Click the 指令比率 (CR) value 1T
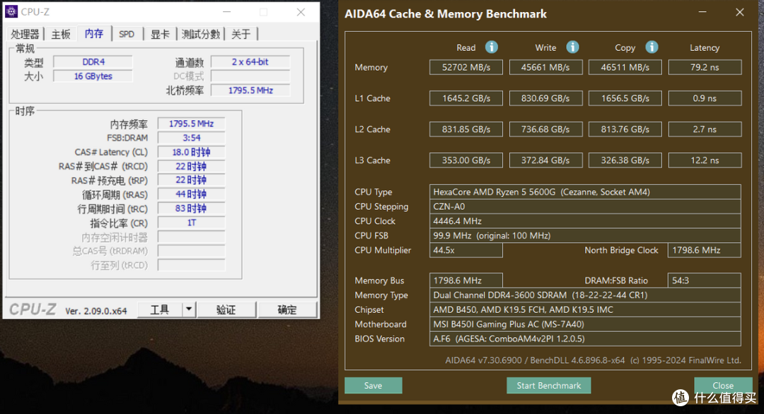Viewport: 764px width, 414px height. point(192,223)
